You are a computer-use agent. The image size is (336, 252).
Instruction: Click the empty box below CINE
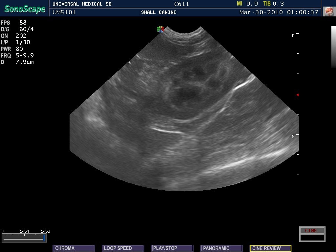pyautogui.click(x=312, y=237)
